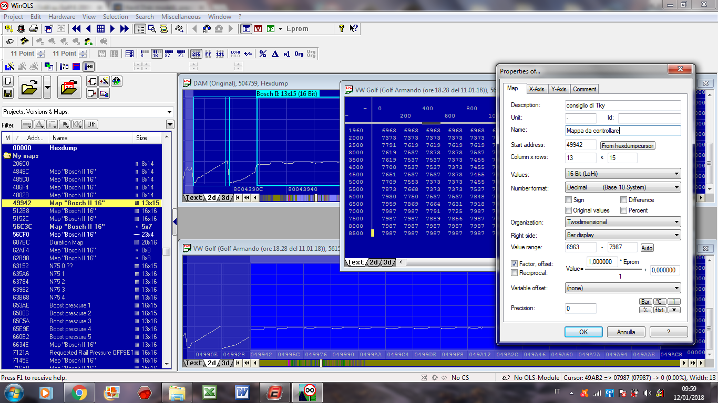The image size is (718, 403).
Task: Select the 255 decimal display icon
Action: click(x=196, y=54)
